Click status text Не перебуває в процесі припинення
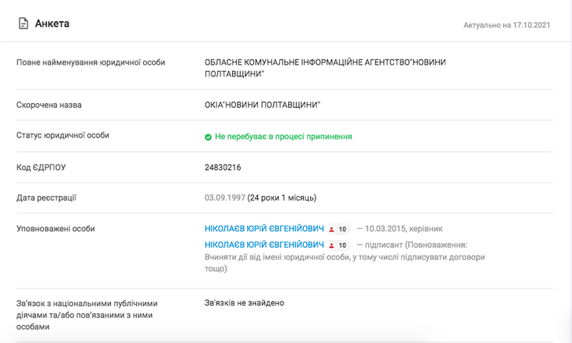Viewport: 572px width, 343px height. click(x=283, y=136)
